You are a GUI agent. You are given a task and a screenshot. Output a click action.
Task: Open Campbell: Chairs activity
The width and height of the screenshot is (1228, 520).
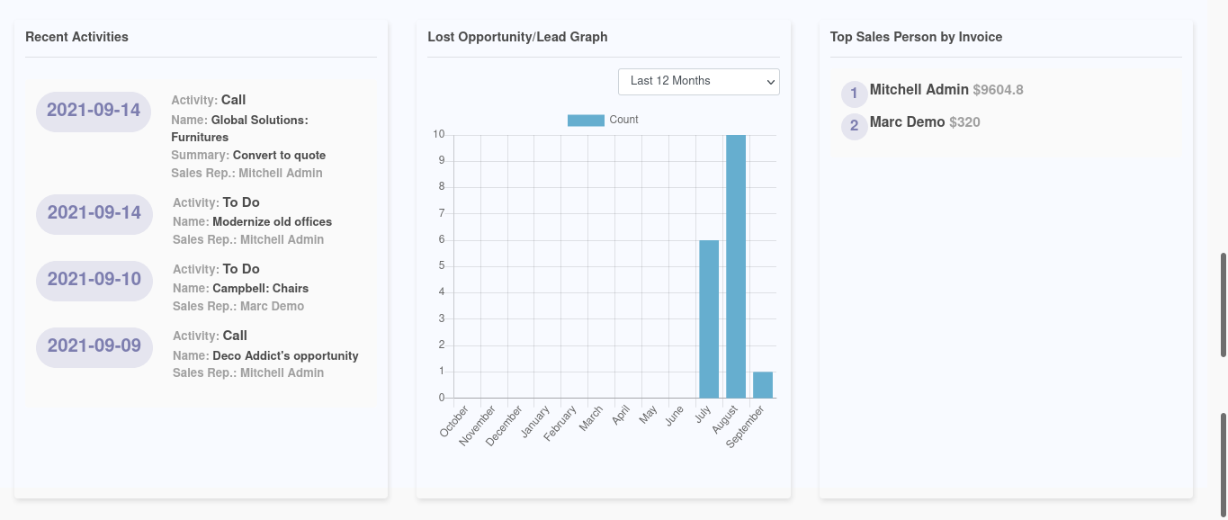(x=260, y=289)
